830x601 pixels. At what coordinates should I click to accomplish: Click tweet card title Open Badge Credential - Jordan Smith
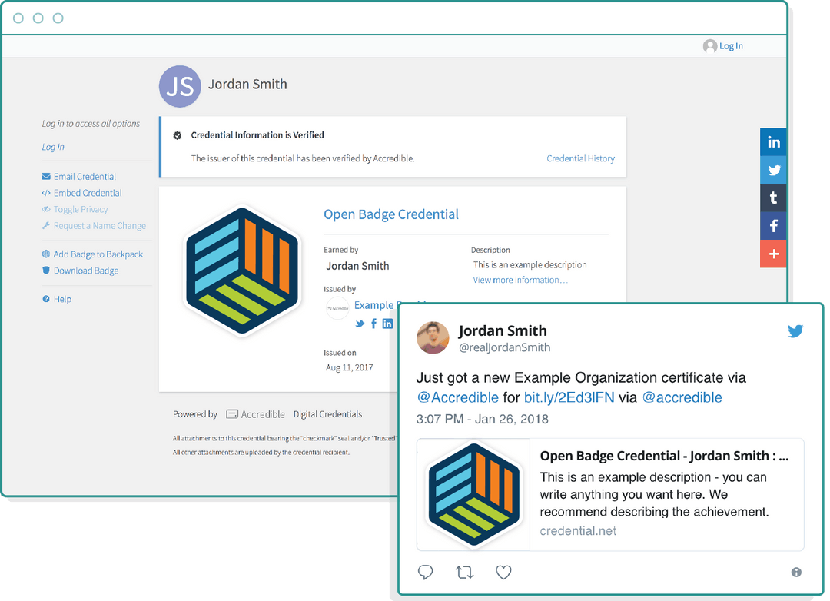(x=664, y=456)
